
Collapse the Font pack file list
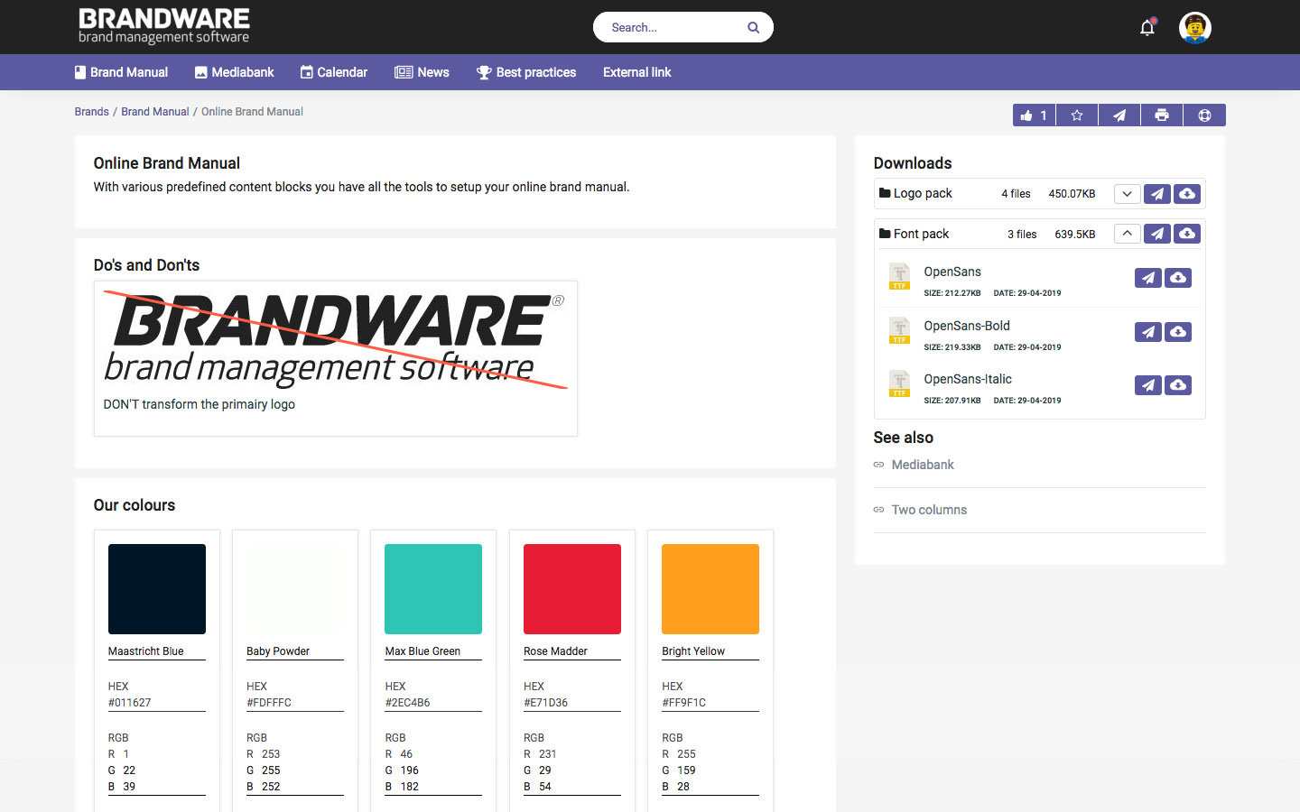click(1127, 234)
